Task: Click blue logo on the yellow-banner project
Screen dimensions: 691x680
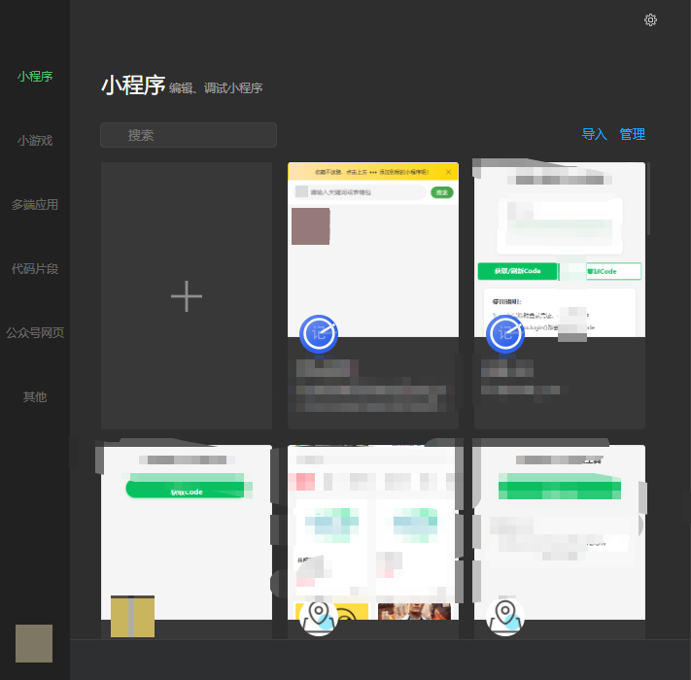Action: point(319,333)
